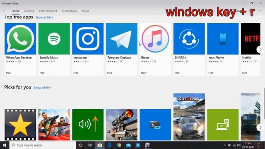Switch to the Deals tab
Screen dimensions: 265x149
point(85,11)
